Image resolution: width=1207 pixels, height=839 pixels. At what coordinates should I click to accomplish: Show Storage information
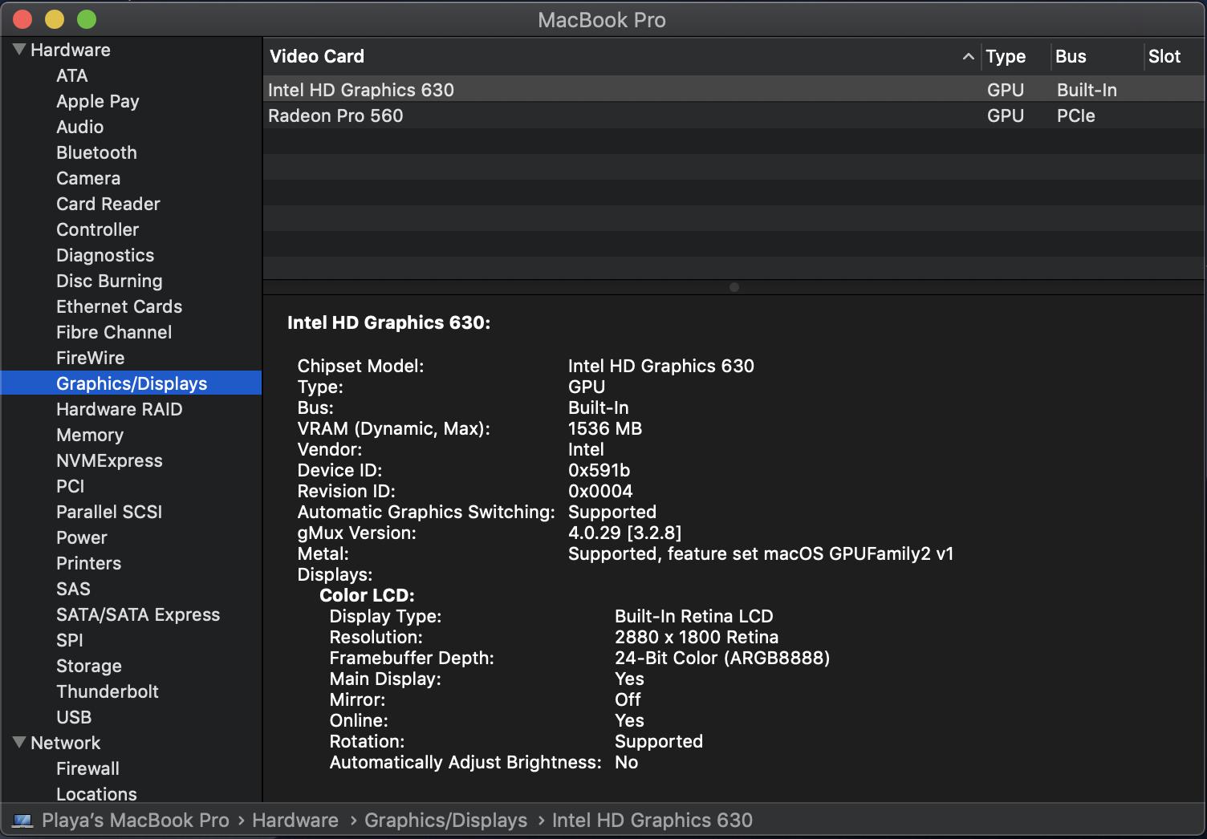pyautogui.click(x=89, y=666)
